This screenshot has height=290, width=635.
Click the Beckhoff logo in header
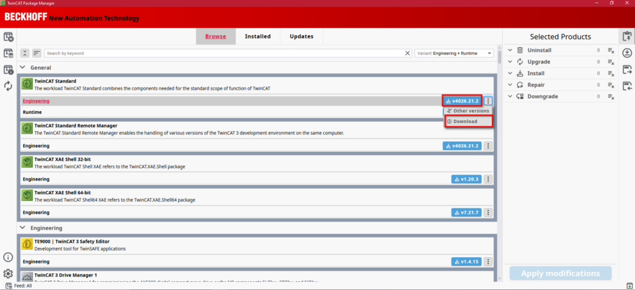click(25, 17)
